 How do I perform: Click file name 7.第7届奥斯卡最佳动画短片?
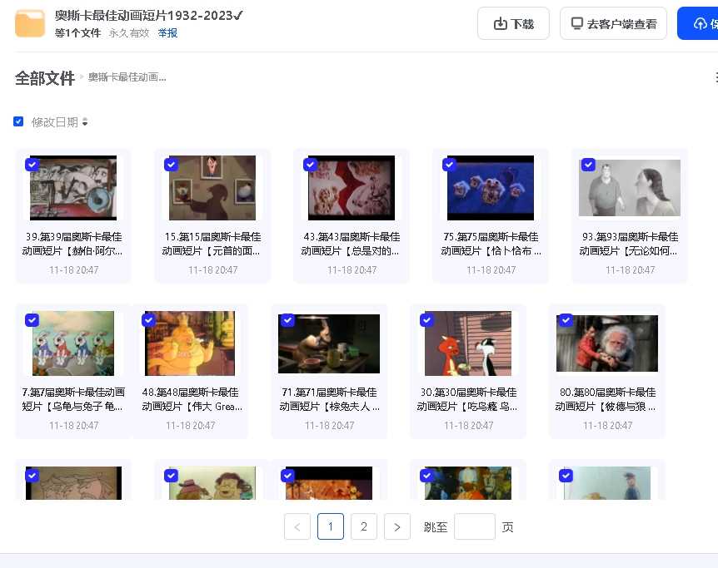(73, 399)
